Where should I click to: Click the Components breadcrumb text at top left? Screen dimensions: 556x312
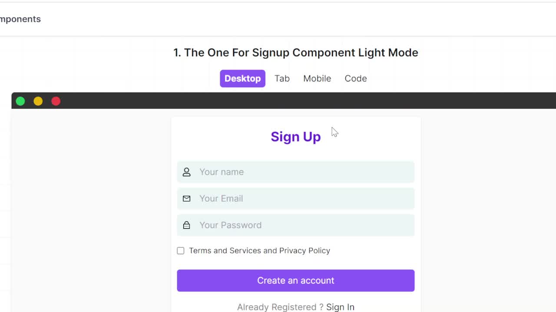(x=20, y=19)
